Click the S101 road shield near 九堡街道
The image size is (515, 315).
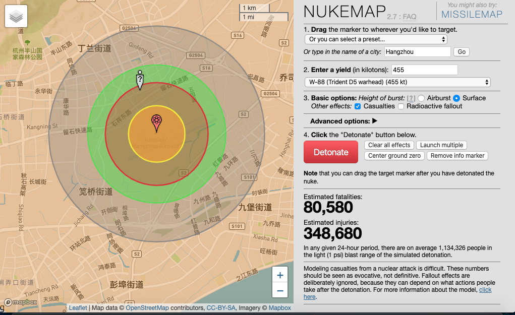(237, 226)
